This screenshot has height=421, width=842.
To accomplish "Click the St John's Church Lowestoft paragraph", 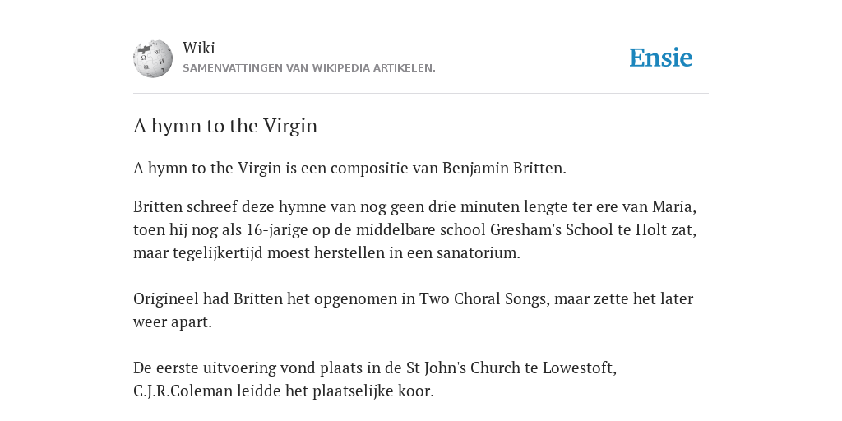I will [x=375, y=380].
